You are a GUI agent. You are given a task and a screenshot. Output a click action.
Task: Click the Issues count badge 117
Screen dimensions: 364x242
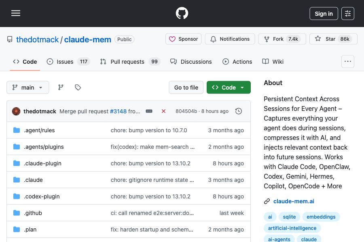(84, 62)
